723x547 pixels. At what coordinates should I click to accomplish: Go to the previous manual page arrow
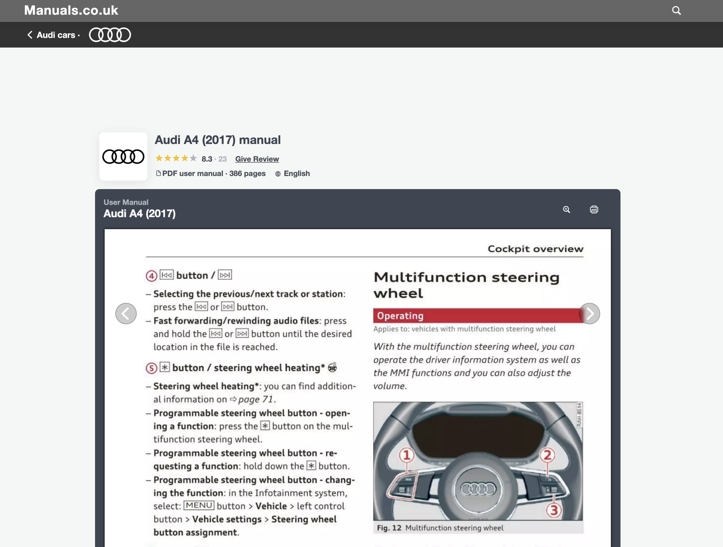(x=126, y=313)
